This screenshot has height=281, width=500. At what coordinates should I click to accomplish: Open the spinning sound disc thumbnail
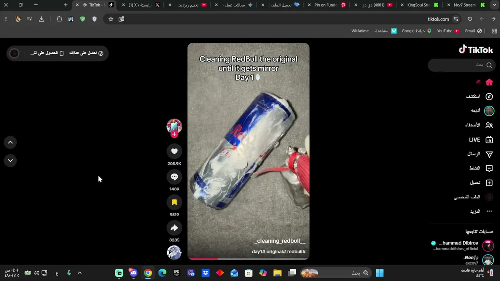coord(174,253)
